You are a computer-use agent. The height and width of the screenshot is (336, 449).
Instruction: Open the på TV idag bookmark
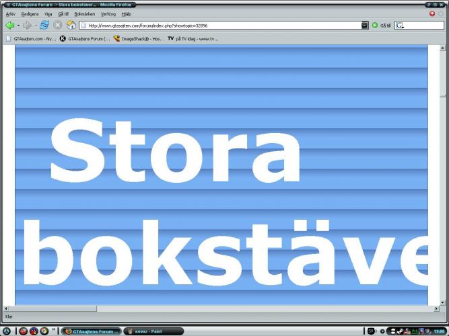pos(193,38)
